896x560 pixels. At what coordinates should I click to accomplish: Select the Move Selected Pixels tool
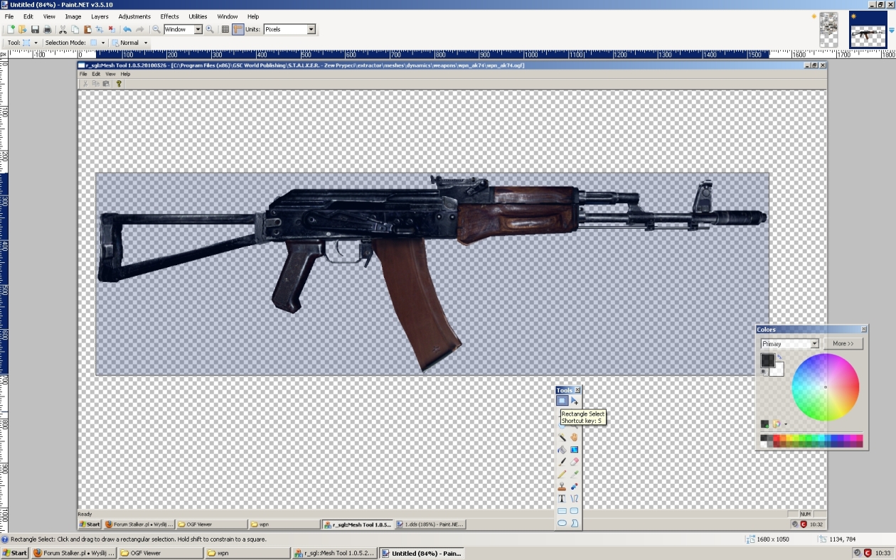coord(574,401)
